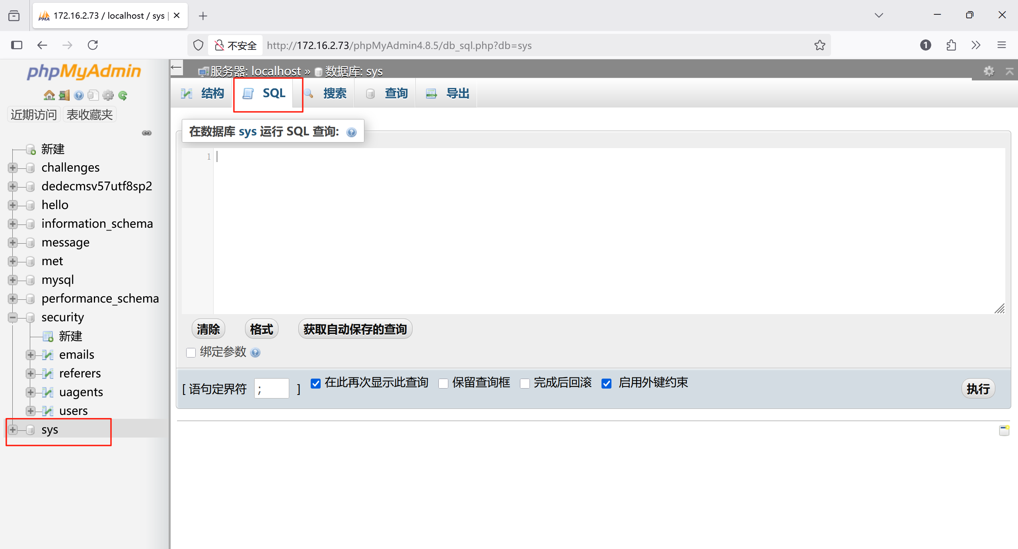Check the 完成后回滚 checkbox

(525, 383)
